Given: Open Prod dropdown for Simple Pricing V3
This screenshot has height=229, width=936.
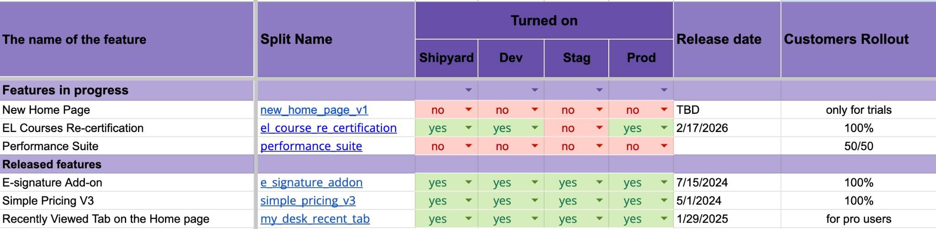Looking at the screenshot, I should (664, 201).
